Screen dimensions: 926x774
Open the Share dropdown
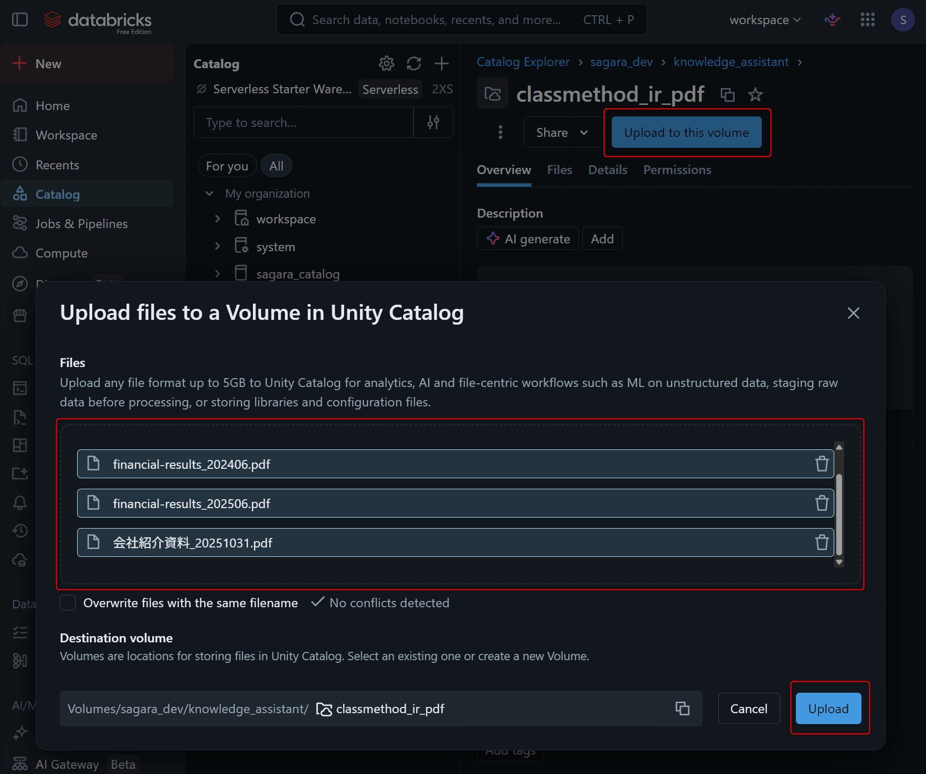tap(562, 133)
